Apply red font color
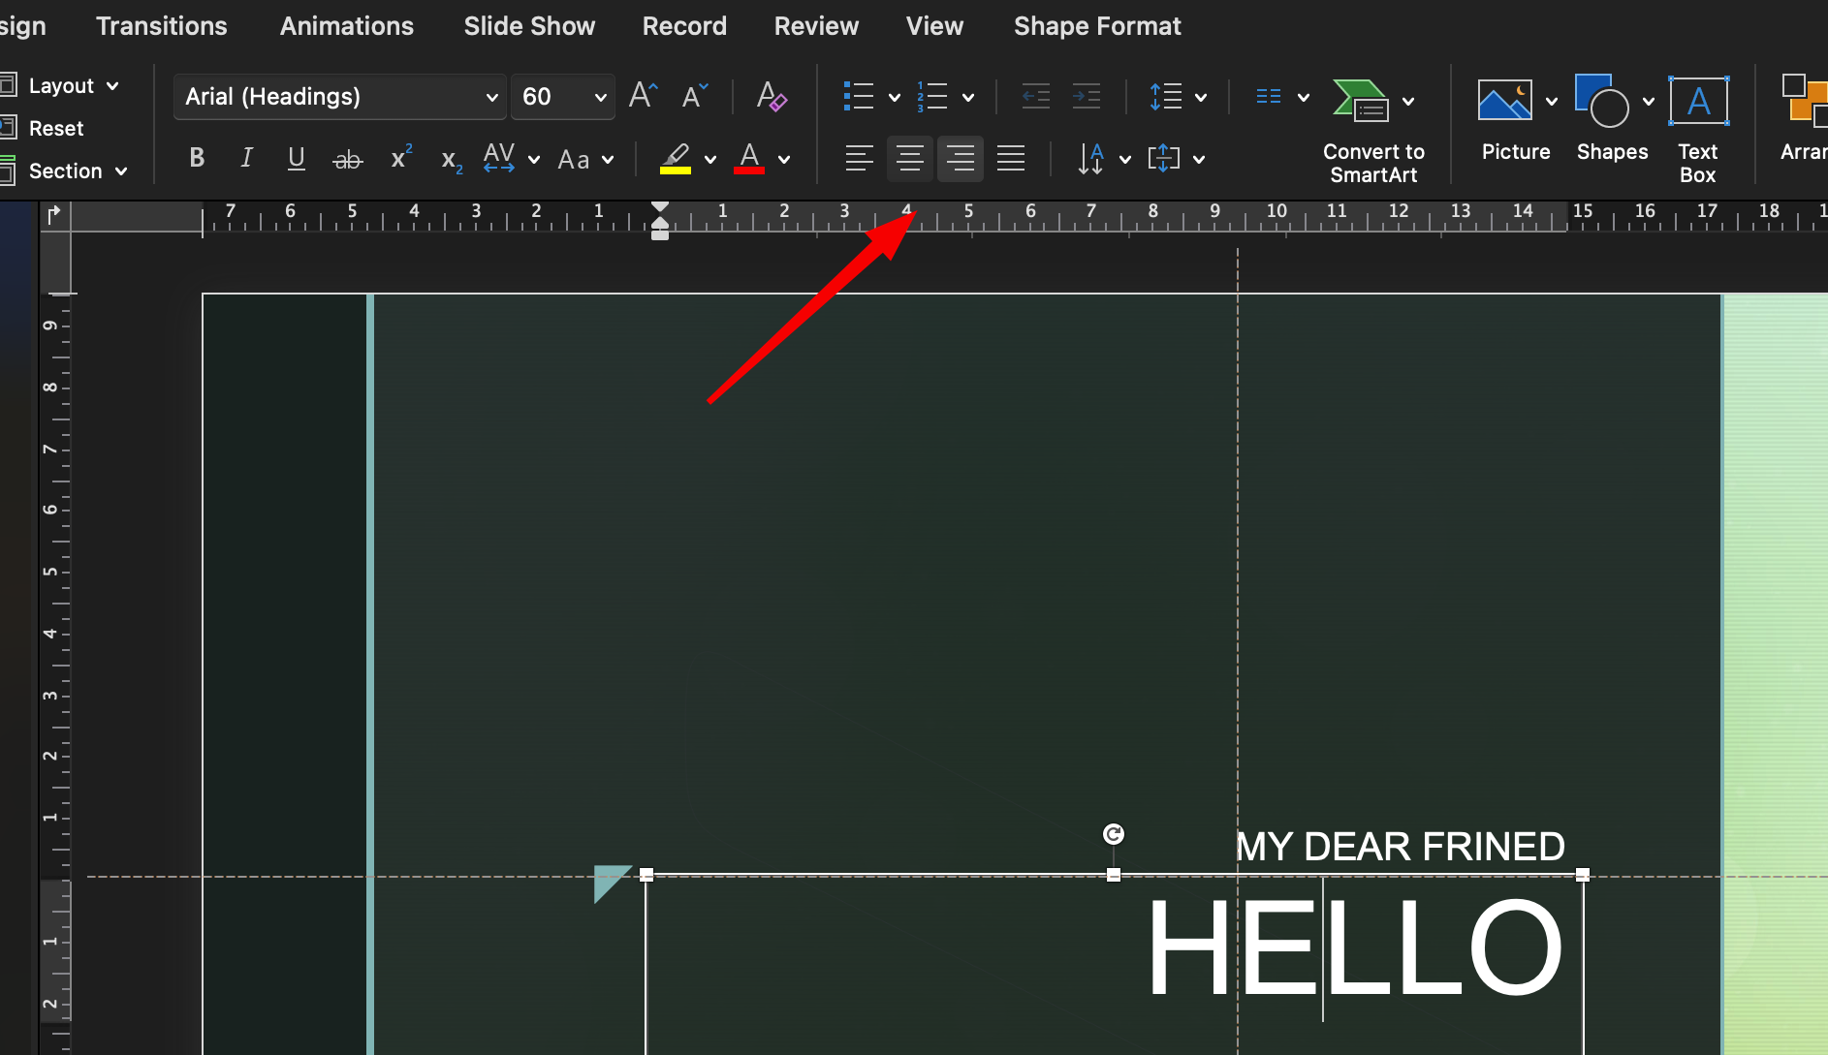The width and height of the screenshot is (1828, 1055). coord(749,158)
